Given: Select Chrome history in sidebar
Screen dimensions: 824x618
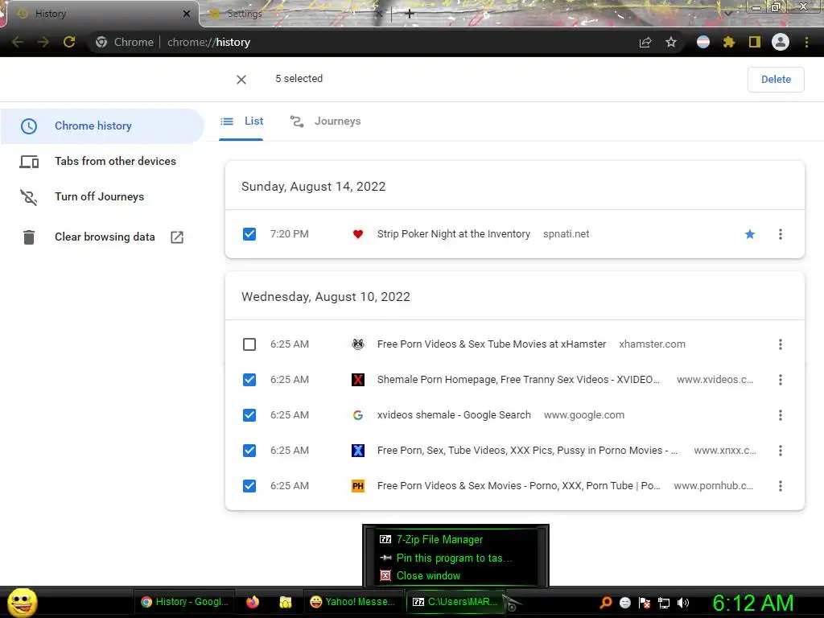Looking at the screenshot, I should coord(102,126).
